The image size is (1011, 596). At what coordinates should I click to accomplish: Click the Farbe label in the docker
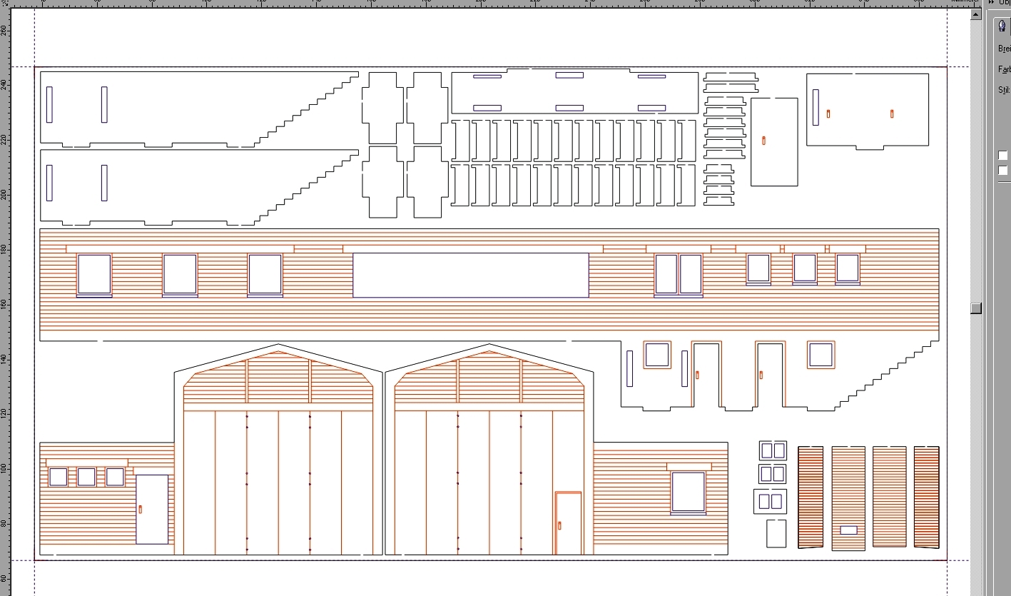click(1004, 69)
